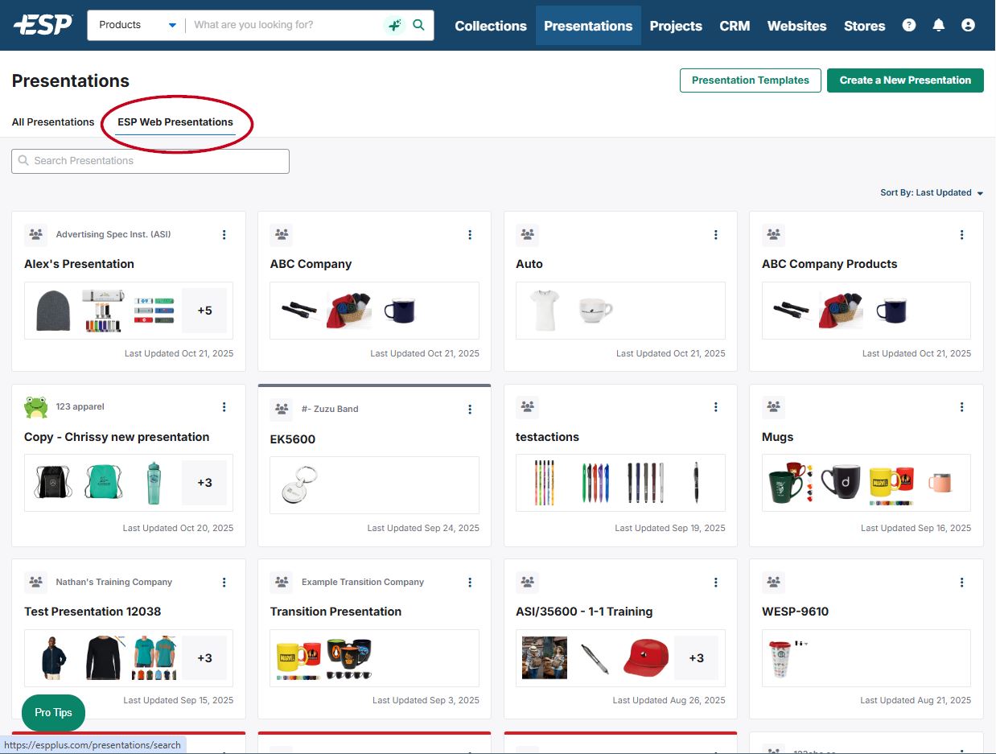Open three-dot menu on EK5600 card
This screenshot has width=996, height=754.
(x=470, y=410)
